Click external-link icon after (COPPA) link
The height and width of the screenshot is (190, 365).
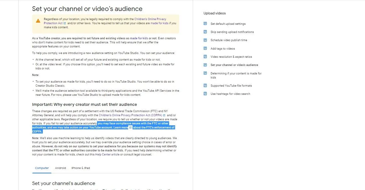pos(164,115)
